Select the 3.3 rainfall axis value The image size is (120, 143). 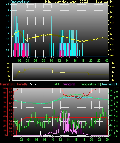[11, 96]
